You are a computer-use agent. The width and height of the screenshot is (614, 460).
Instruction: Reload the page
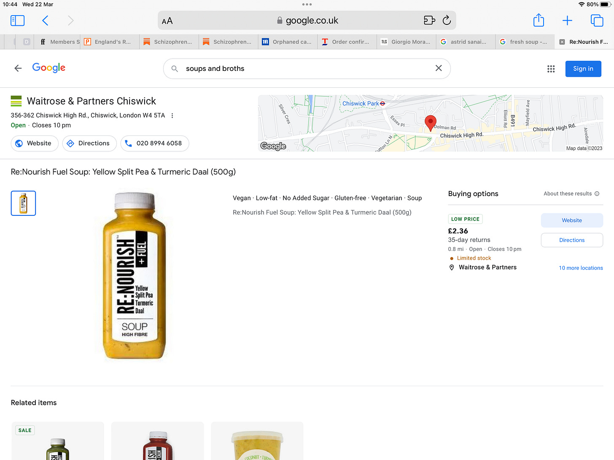(x=447, y=20)
